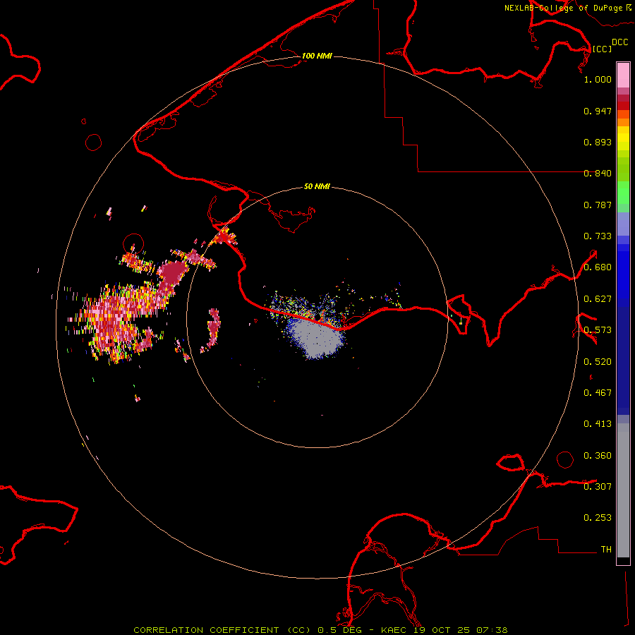Click the CORRELATION COEFFICIENT (CC) caption text

tap(221, 629)
